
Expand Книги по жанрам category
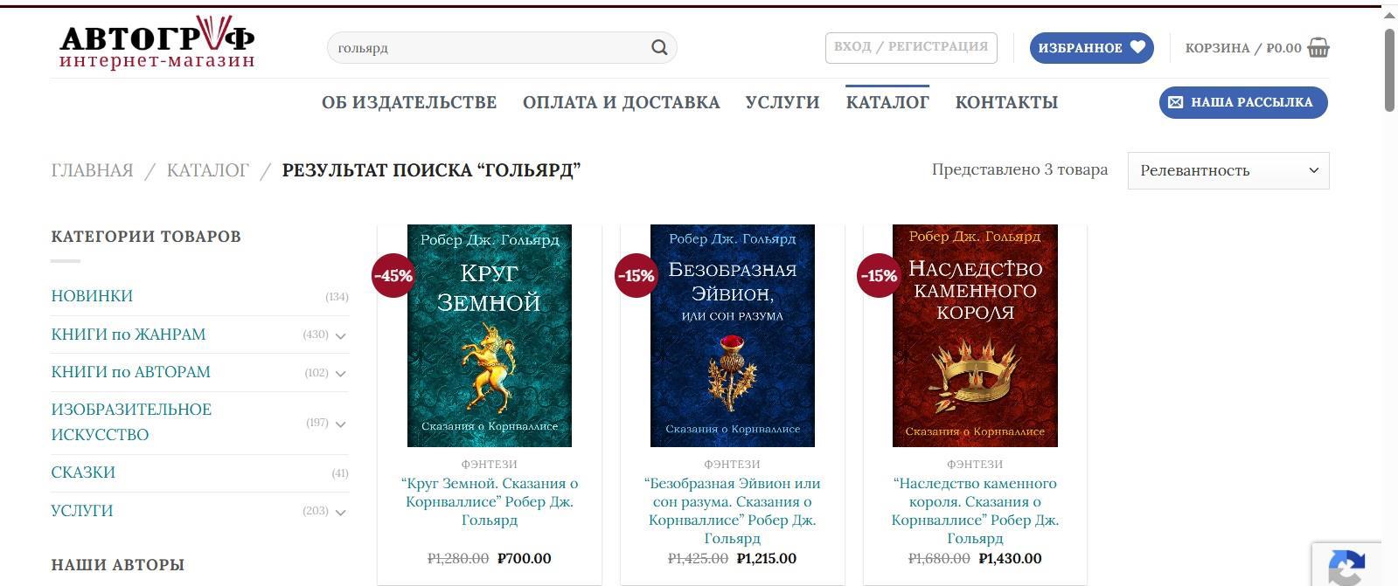tap(341, 335)
